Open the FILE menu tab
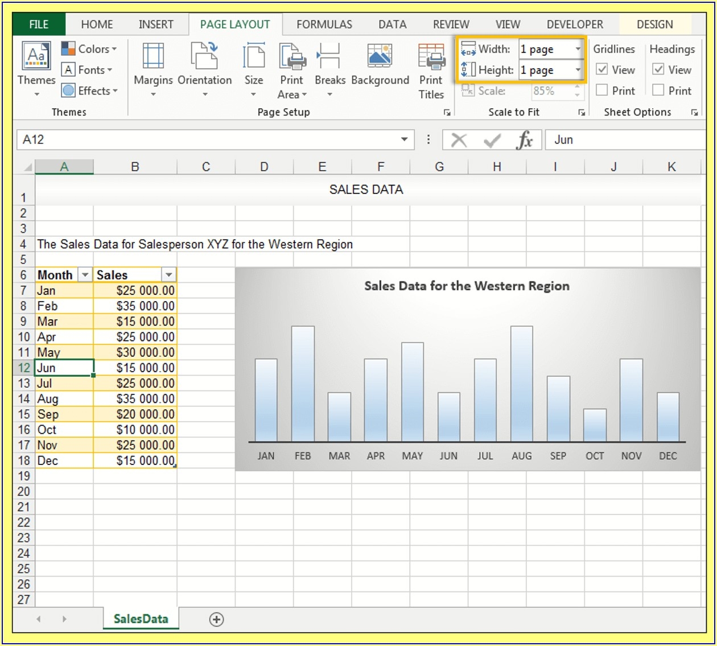 [39, 24]
